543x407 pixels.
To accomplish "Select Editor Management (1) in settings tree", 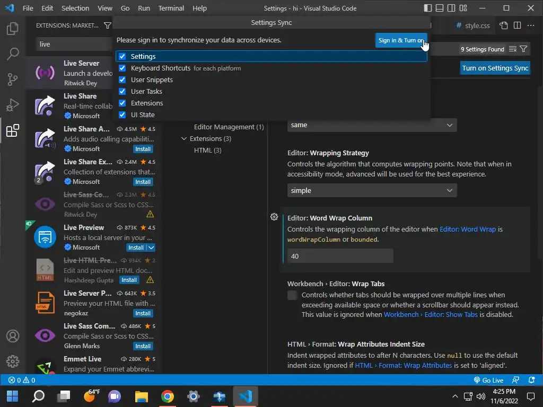I will pos(229,127).
